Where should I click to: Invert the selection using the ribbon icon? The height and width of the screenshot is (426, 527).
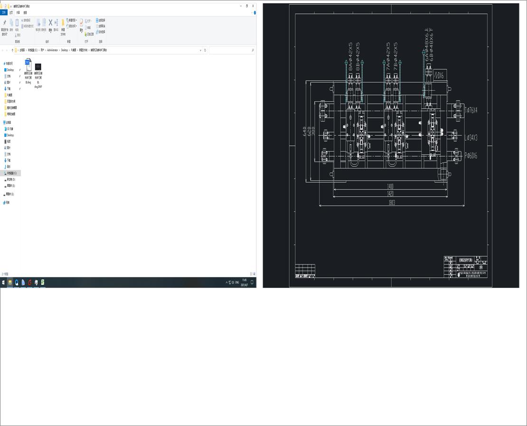pos(97,32)
